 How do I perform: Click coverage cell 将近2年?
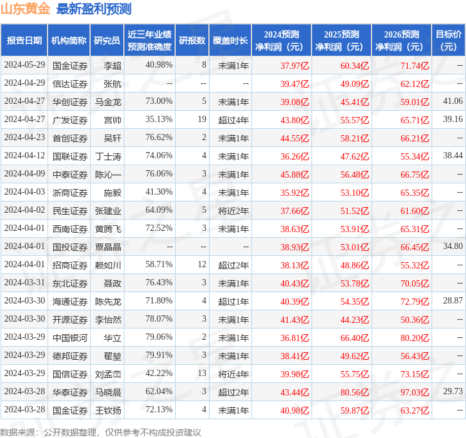233,211
